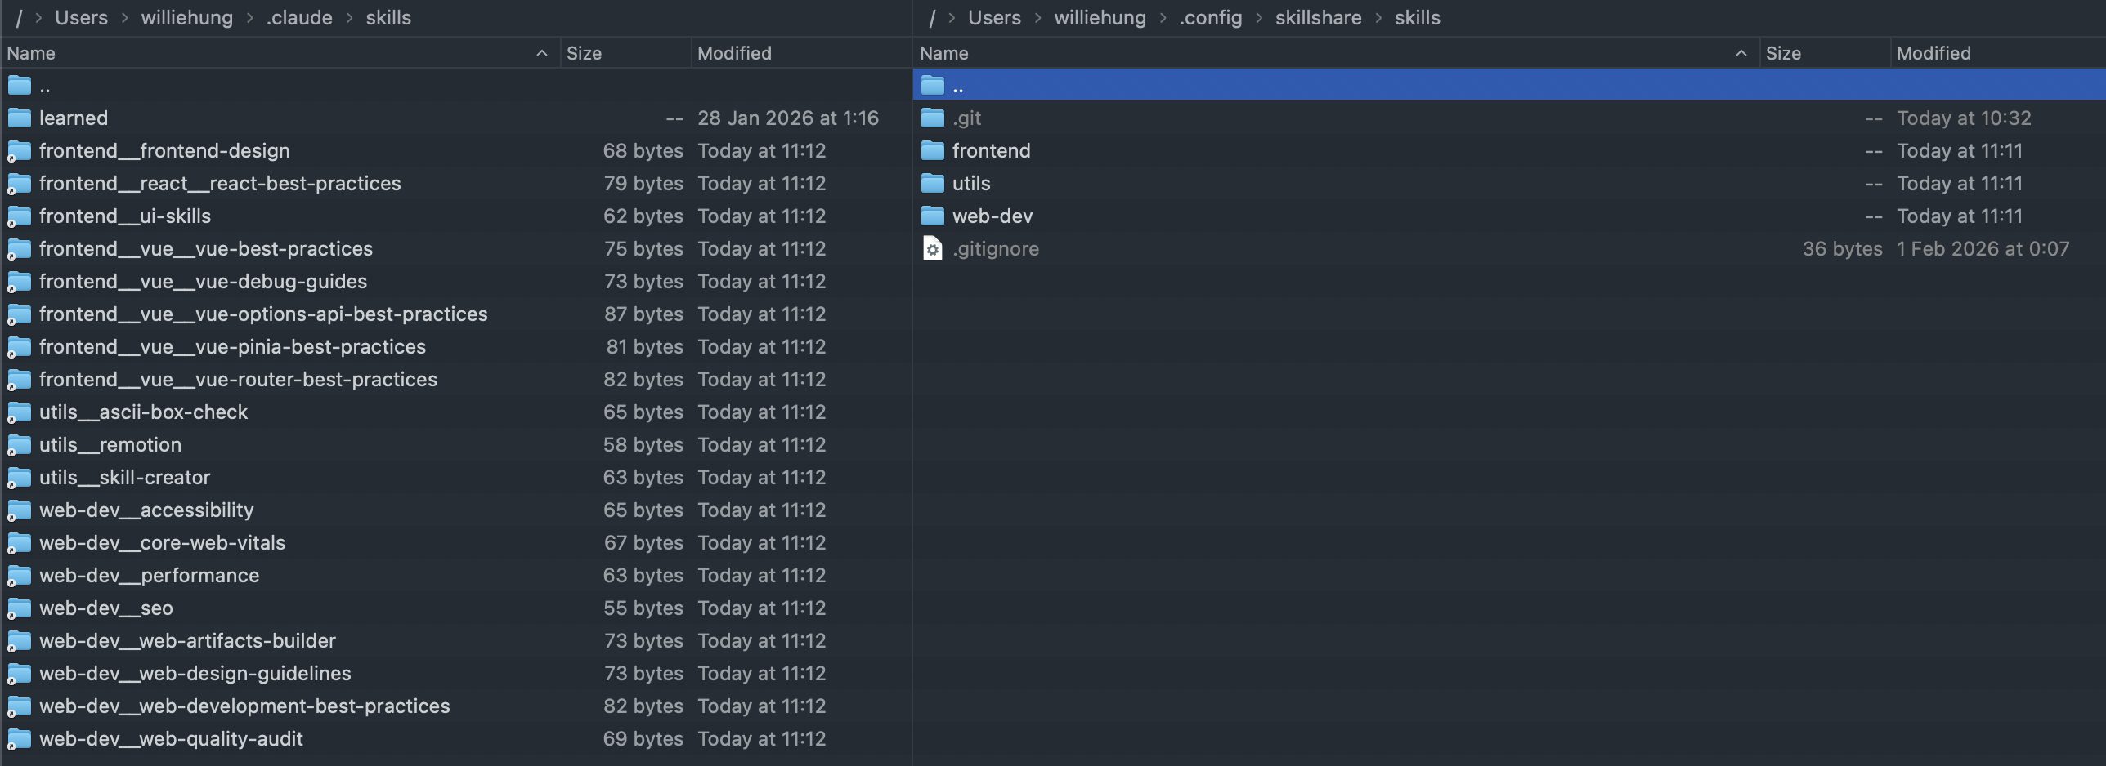Select web-dev__web-quality-audit entry

(171, 739)
